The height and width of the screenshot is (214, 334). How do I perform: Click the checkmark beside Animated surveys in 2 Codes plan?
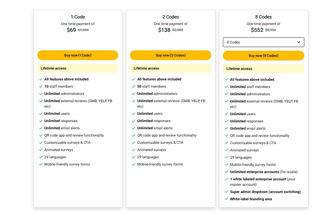pyautogui.click(x=133, y=150)
